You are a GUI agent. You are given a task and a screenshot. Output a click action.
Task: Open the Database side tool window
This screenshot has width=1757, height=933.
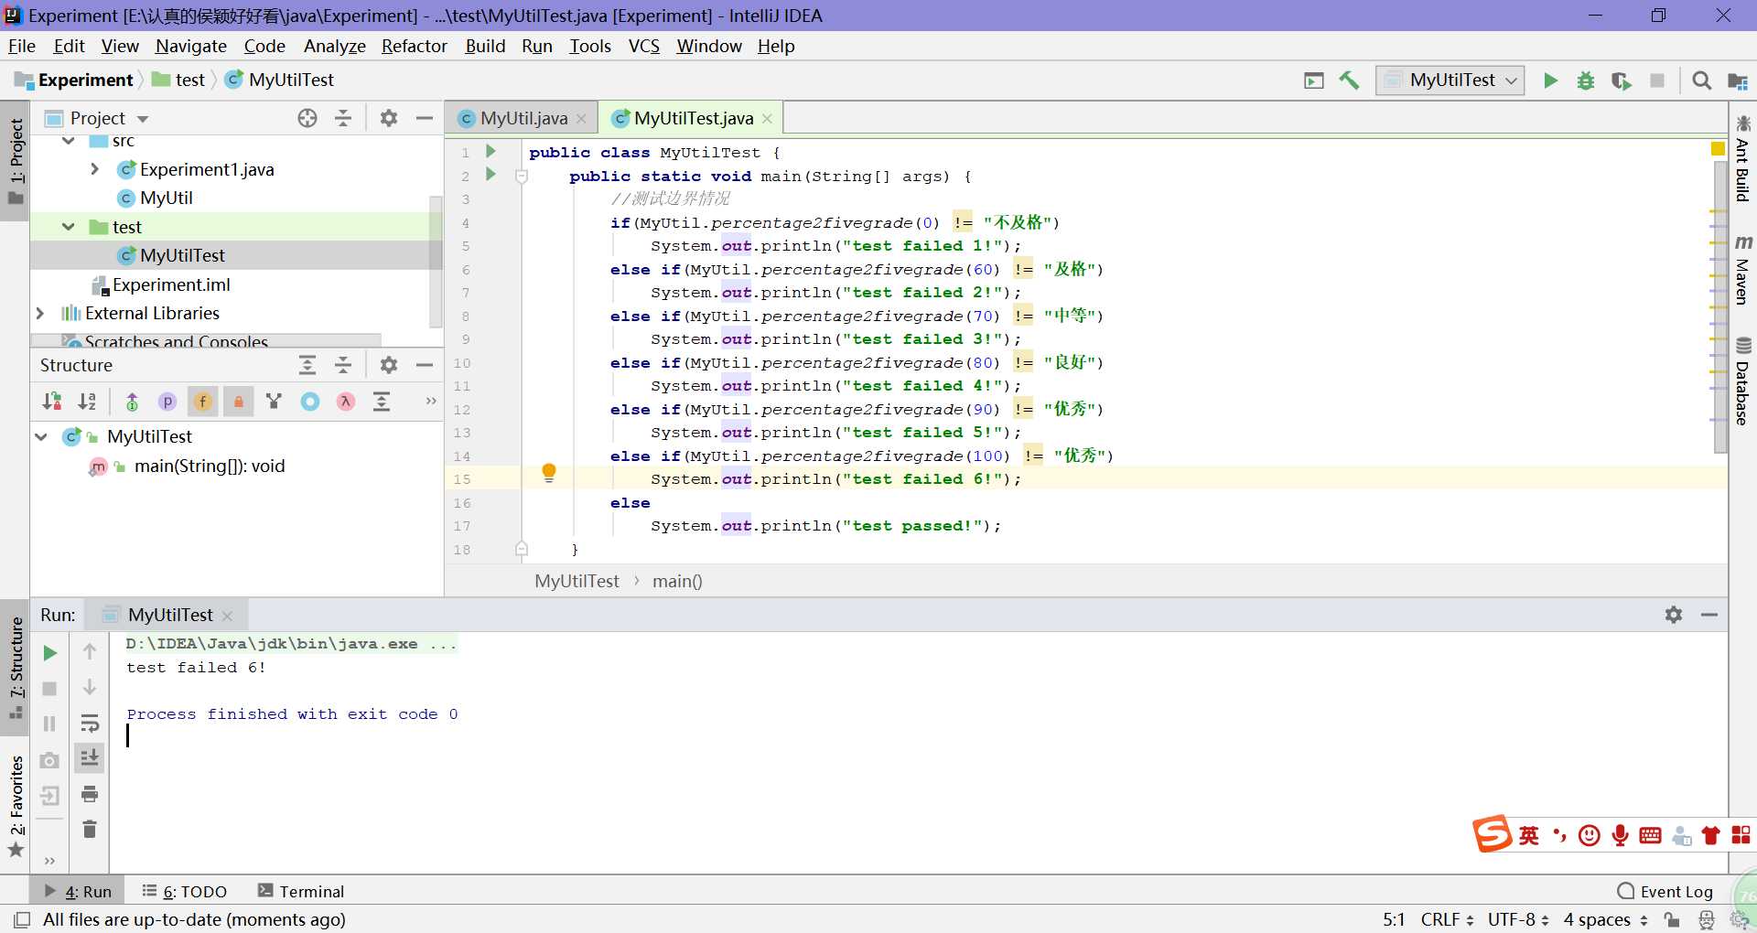point(1743,381)
